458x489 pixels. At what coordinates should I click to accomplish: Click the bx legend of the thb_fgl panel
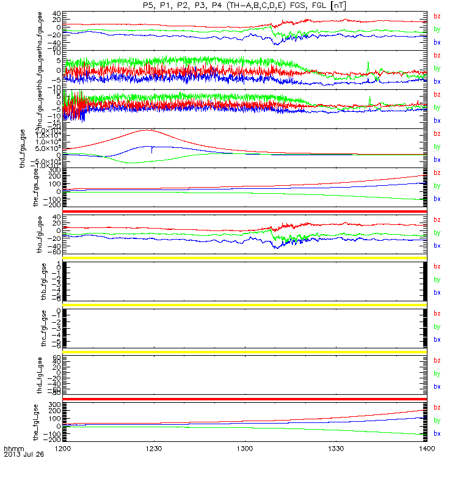[x=437, y=293]
